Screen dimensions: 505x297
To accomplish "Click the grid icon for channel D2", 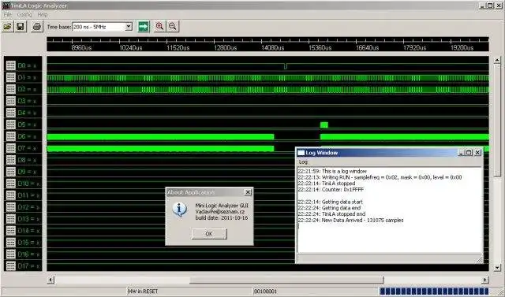I will (x=10, y=89).
